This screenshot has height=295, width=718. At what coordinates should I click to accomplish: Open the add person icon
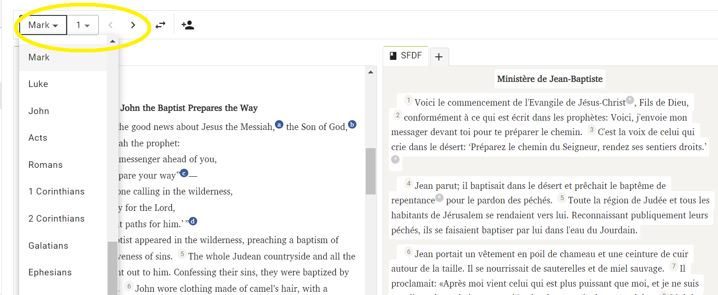187,25
